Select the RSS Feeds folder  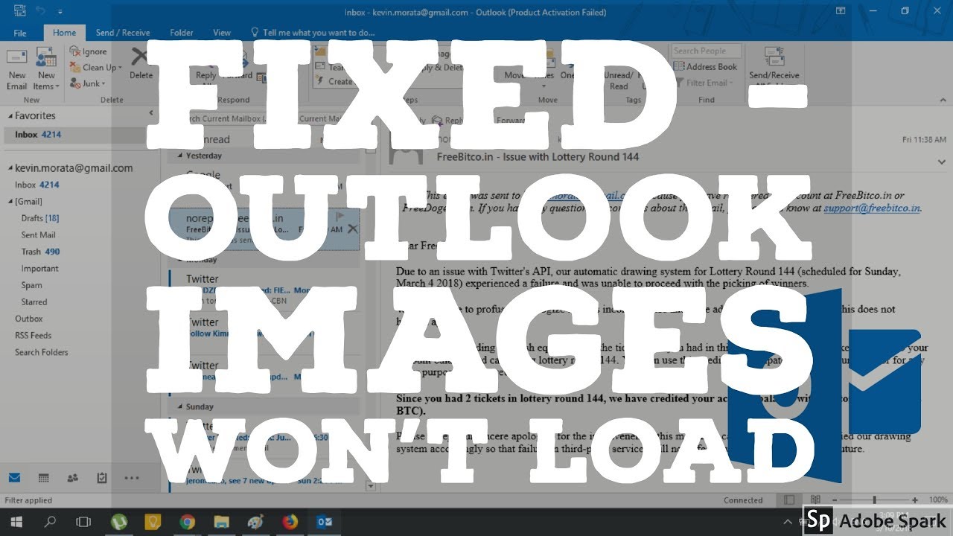click(33, 336)
